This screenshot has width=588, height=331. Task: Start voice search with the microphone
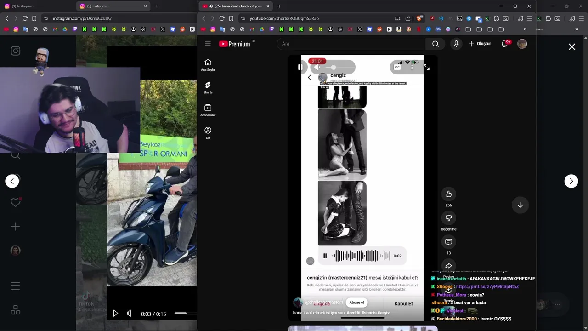(456, 44)
